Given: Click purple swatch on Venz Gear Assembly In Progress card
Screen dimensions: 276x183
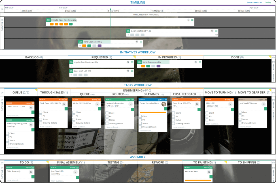Looking at the screenshot, I should [158, 66].
